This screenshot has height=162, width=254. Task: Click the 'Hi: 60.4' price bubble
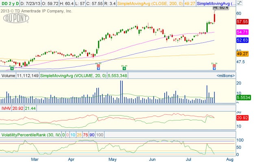click(221, 8)
